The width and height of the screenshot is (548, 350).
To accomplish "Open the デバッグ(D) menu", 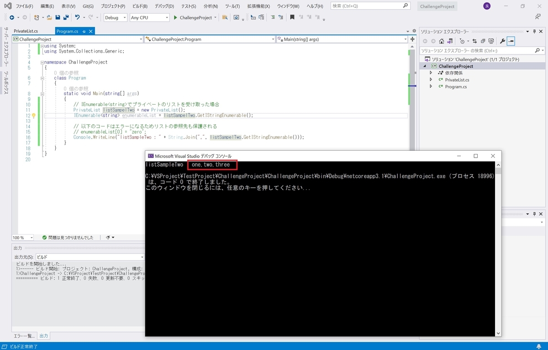I will [164, 6].
